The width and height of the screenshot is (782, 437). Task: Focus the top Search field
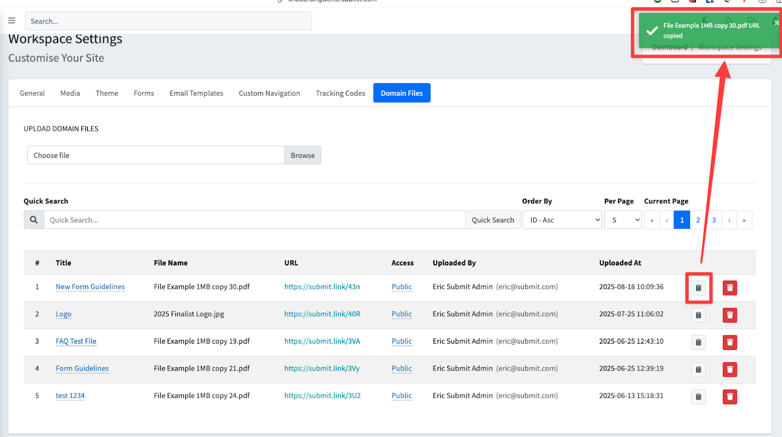click(169, 21)
